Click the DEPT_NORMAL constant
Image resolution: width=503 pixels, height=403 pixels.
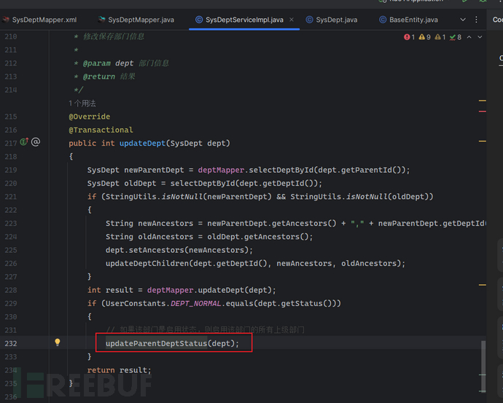click(x=195, y=304)
